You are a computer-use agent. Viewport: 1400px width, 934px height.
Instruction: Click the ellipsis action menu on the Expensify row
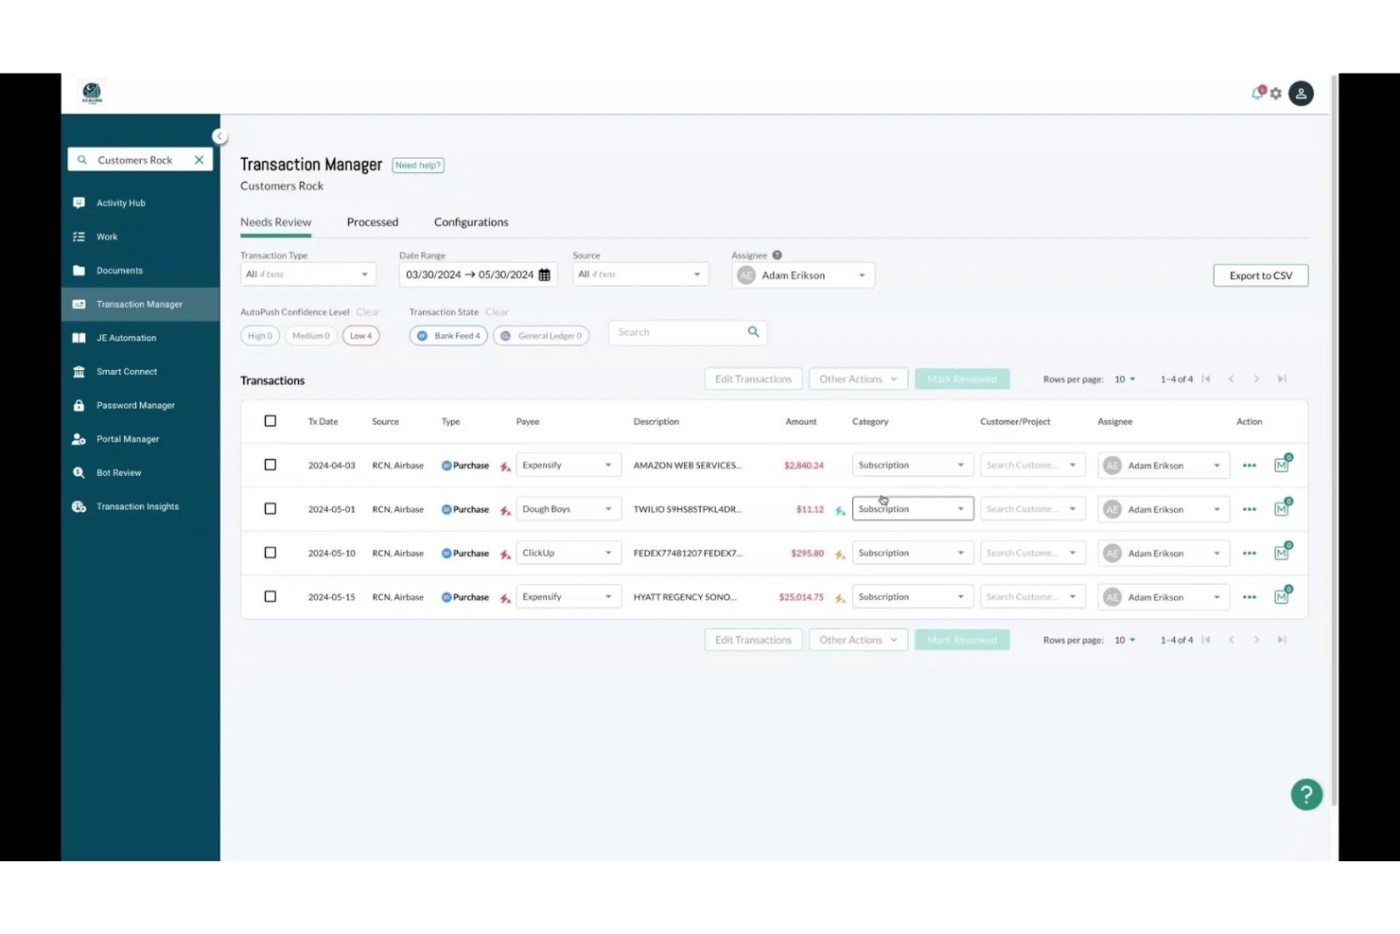(1249, 465)
